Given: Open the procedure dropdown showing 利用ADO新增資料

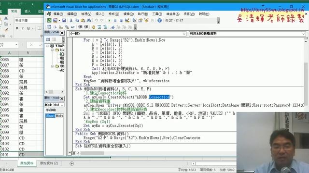Looking at the screenshot, I should (x=304, y=34).
